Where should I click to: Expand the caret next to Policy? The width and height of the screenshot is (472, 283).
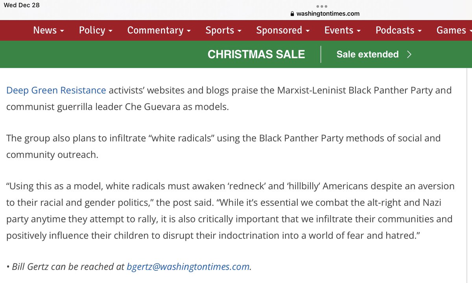click(111, 31)
